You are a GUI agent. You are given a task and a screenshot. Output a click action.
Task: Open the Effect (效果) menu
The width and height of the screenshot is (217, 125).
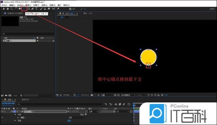(x=36, y=5)
